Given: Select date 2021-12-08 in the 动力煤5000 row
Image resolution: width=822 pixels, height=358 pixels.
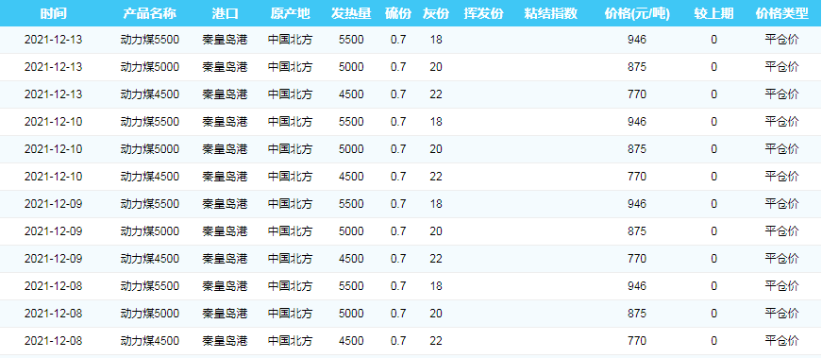Looking at the screenshot, I should 54,314.
